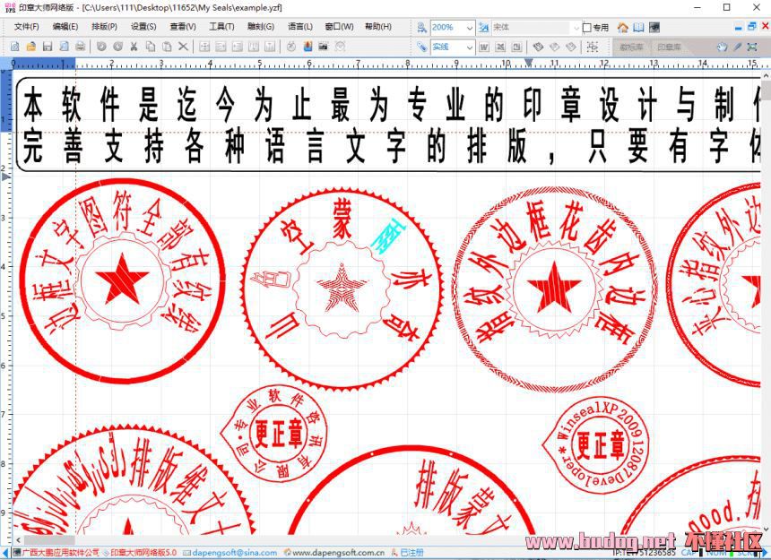The height and width of the screenshot is (560, 771).
Task: Open the 雕刻(G) menu
Action: pos(261,27)
